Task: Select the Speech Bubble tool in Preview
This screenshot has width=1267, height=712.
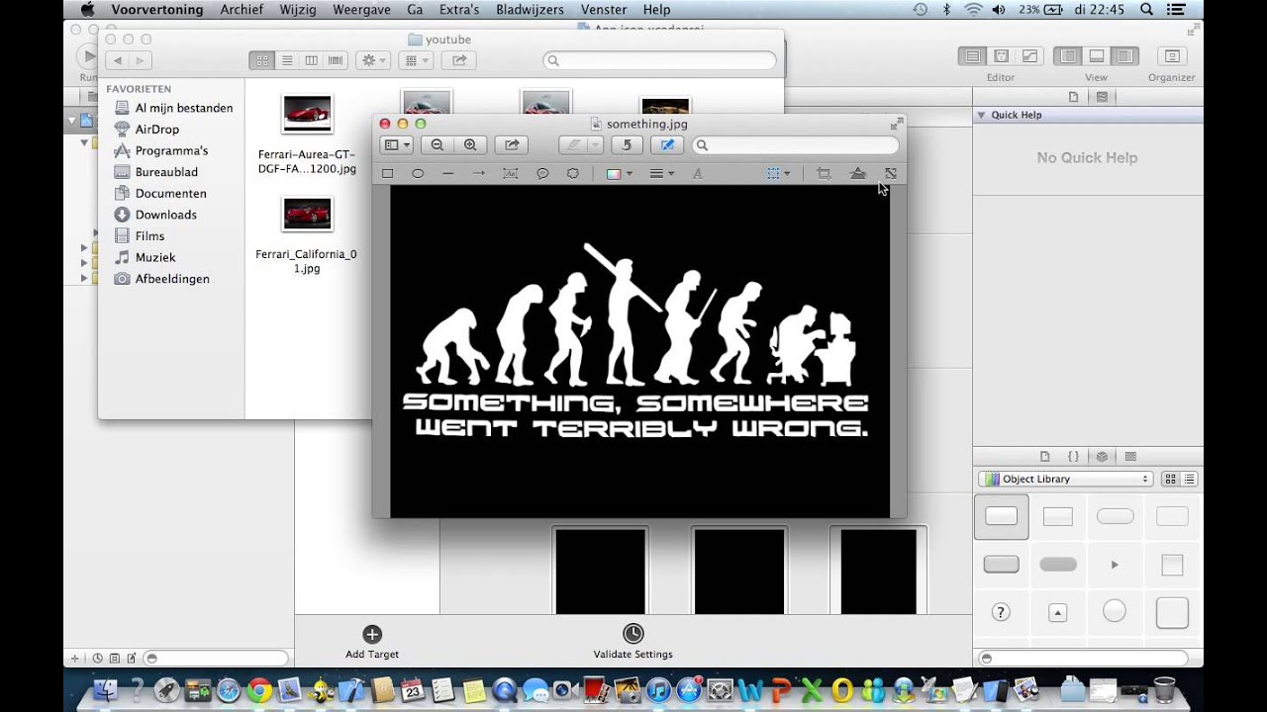Action: click(x=542, y=173)
